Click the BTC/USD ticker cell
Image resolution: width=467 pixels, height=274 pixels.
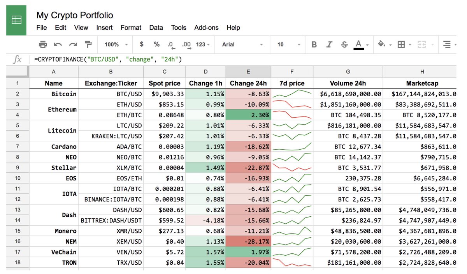click(x=111, y=94)
